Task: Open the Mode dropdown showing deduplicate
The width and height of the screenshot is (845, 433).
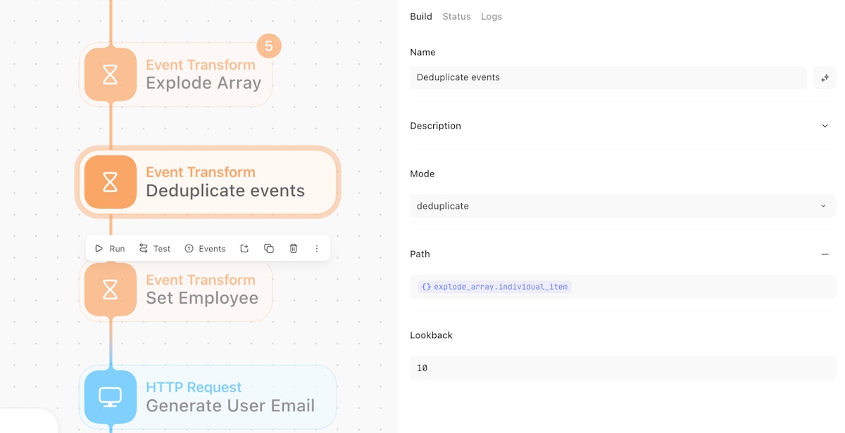Action: pos(622,206)
